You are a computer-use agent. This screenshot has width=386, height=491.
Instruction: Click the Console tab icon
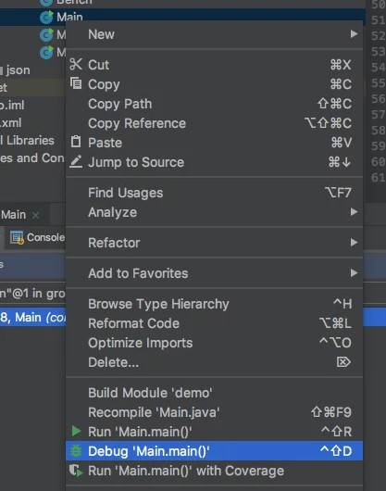click(x=17, y=237)
